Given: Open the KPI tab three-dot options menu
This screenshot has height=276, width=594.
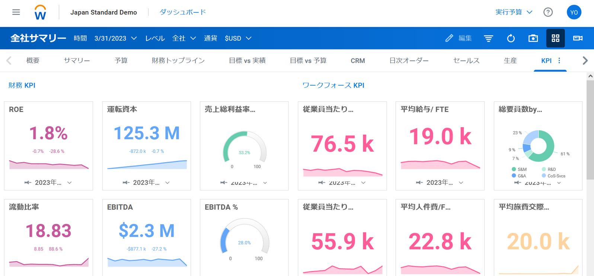Looking at the screenshot, I should coord(559,61).
